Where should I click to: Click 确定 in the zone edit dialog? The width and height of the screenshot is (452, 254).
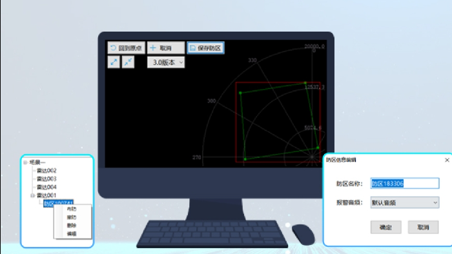coord(385,228)
